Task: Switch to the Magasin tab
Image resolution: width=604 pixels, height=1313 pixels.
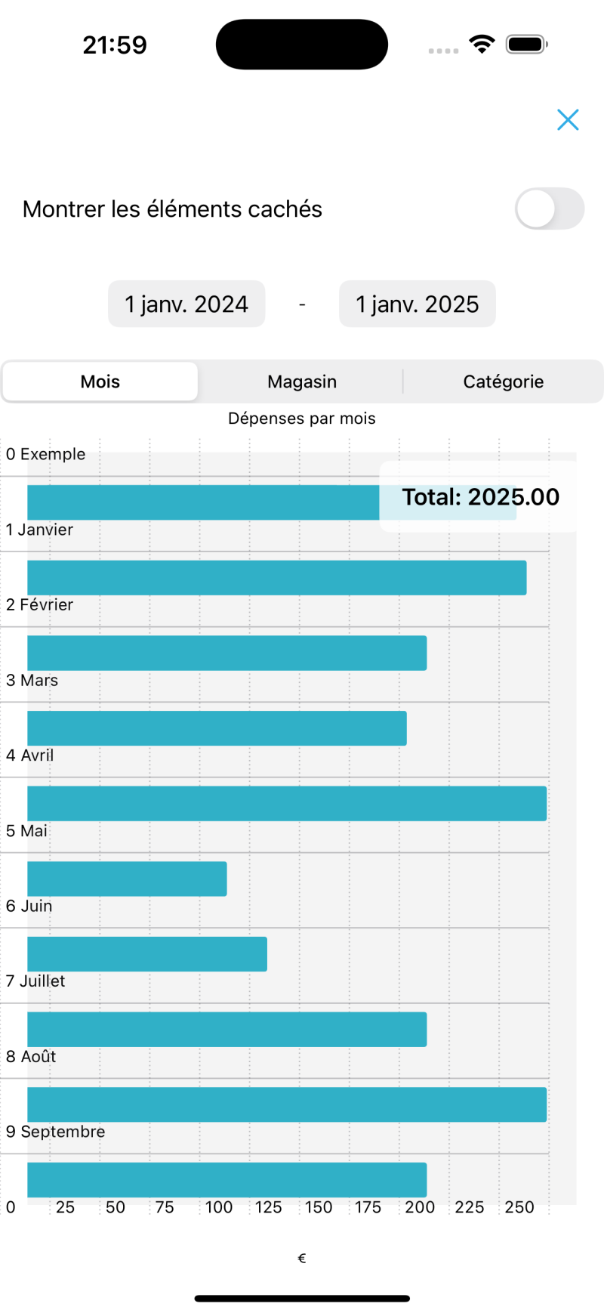Action: pyautogui.click(x=302, y=382)
